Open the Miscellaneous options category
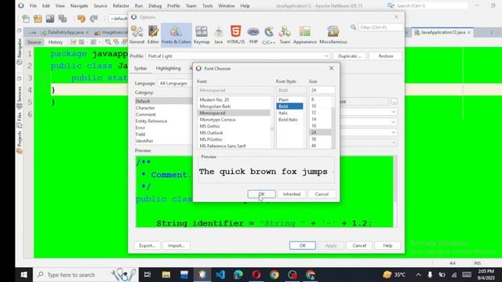The image size is (502, 282). (x=333, y=34)
